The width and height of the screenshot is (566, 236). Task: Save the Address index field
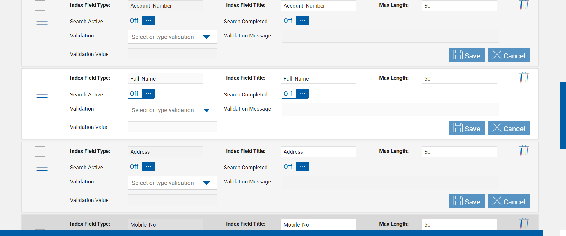click(467, 201)
